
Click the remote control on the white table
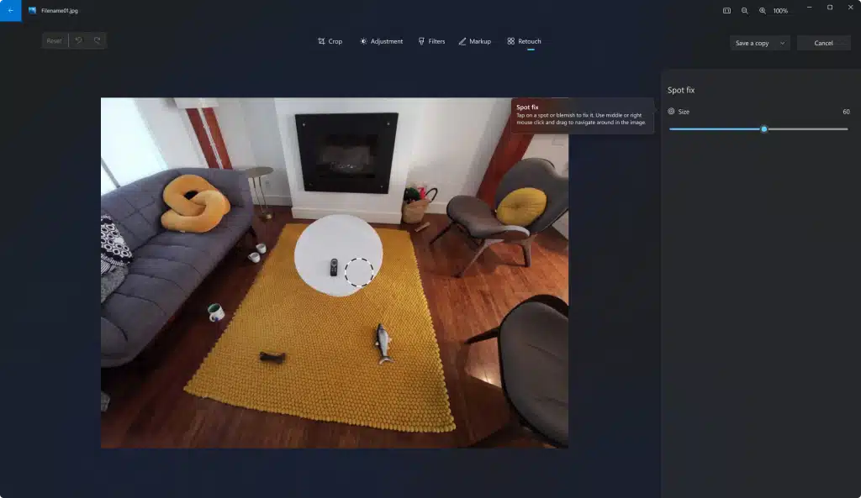coord(333,267)
